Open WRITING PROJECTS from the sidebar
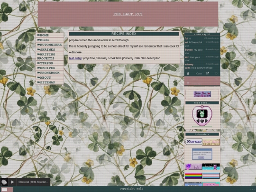The image size is (256, 192). pos(50,56)
